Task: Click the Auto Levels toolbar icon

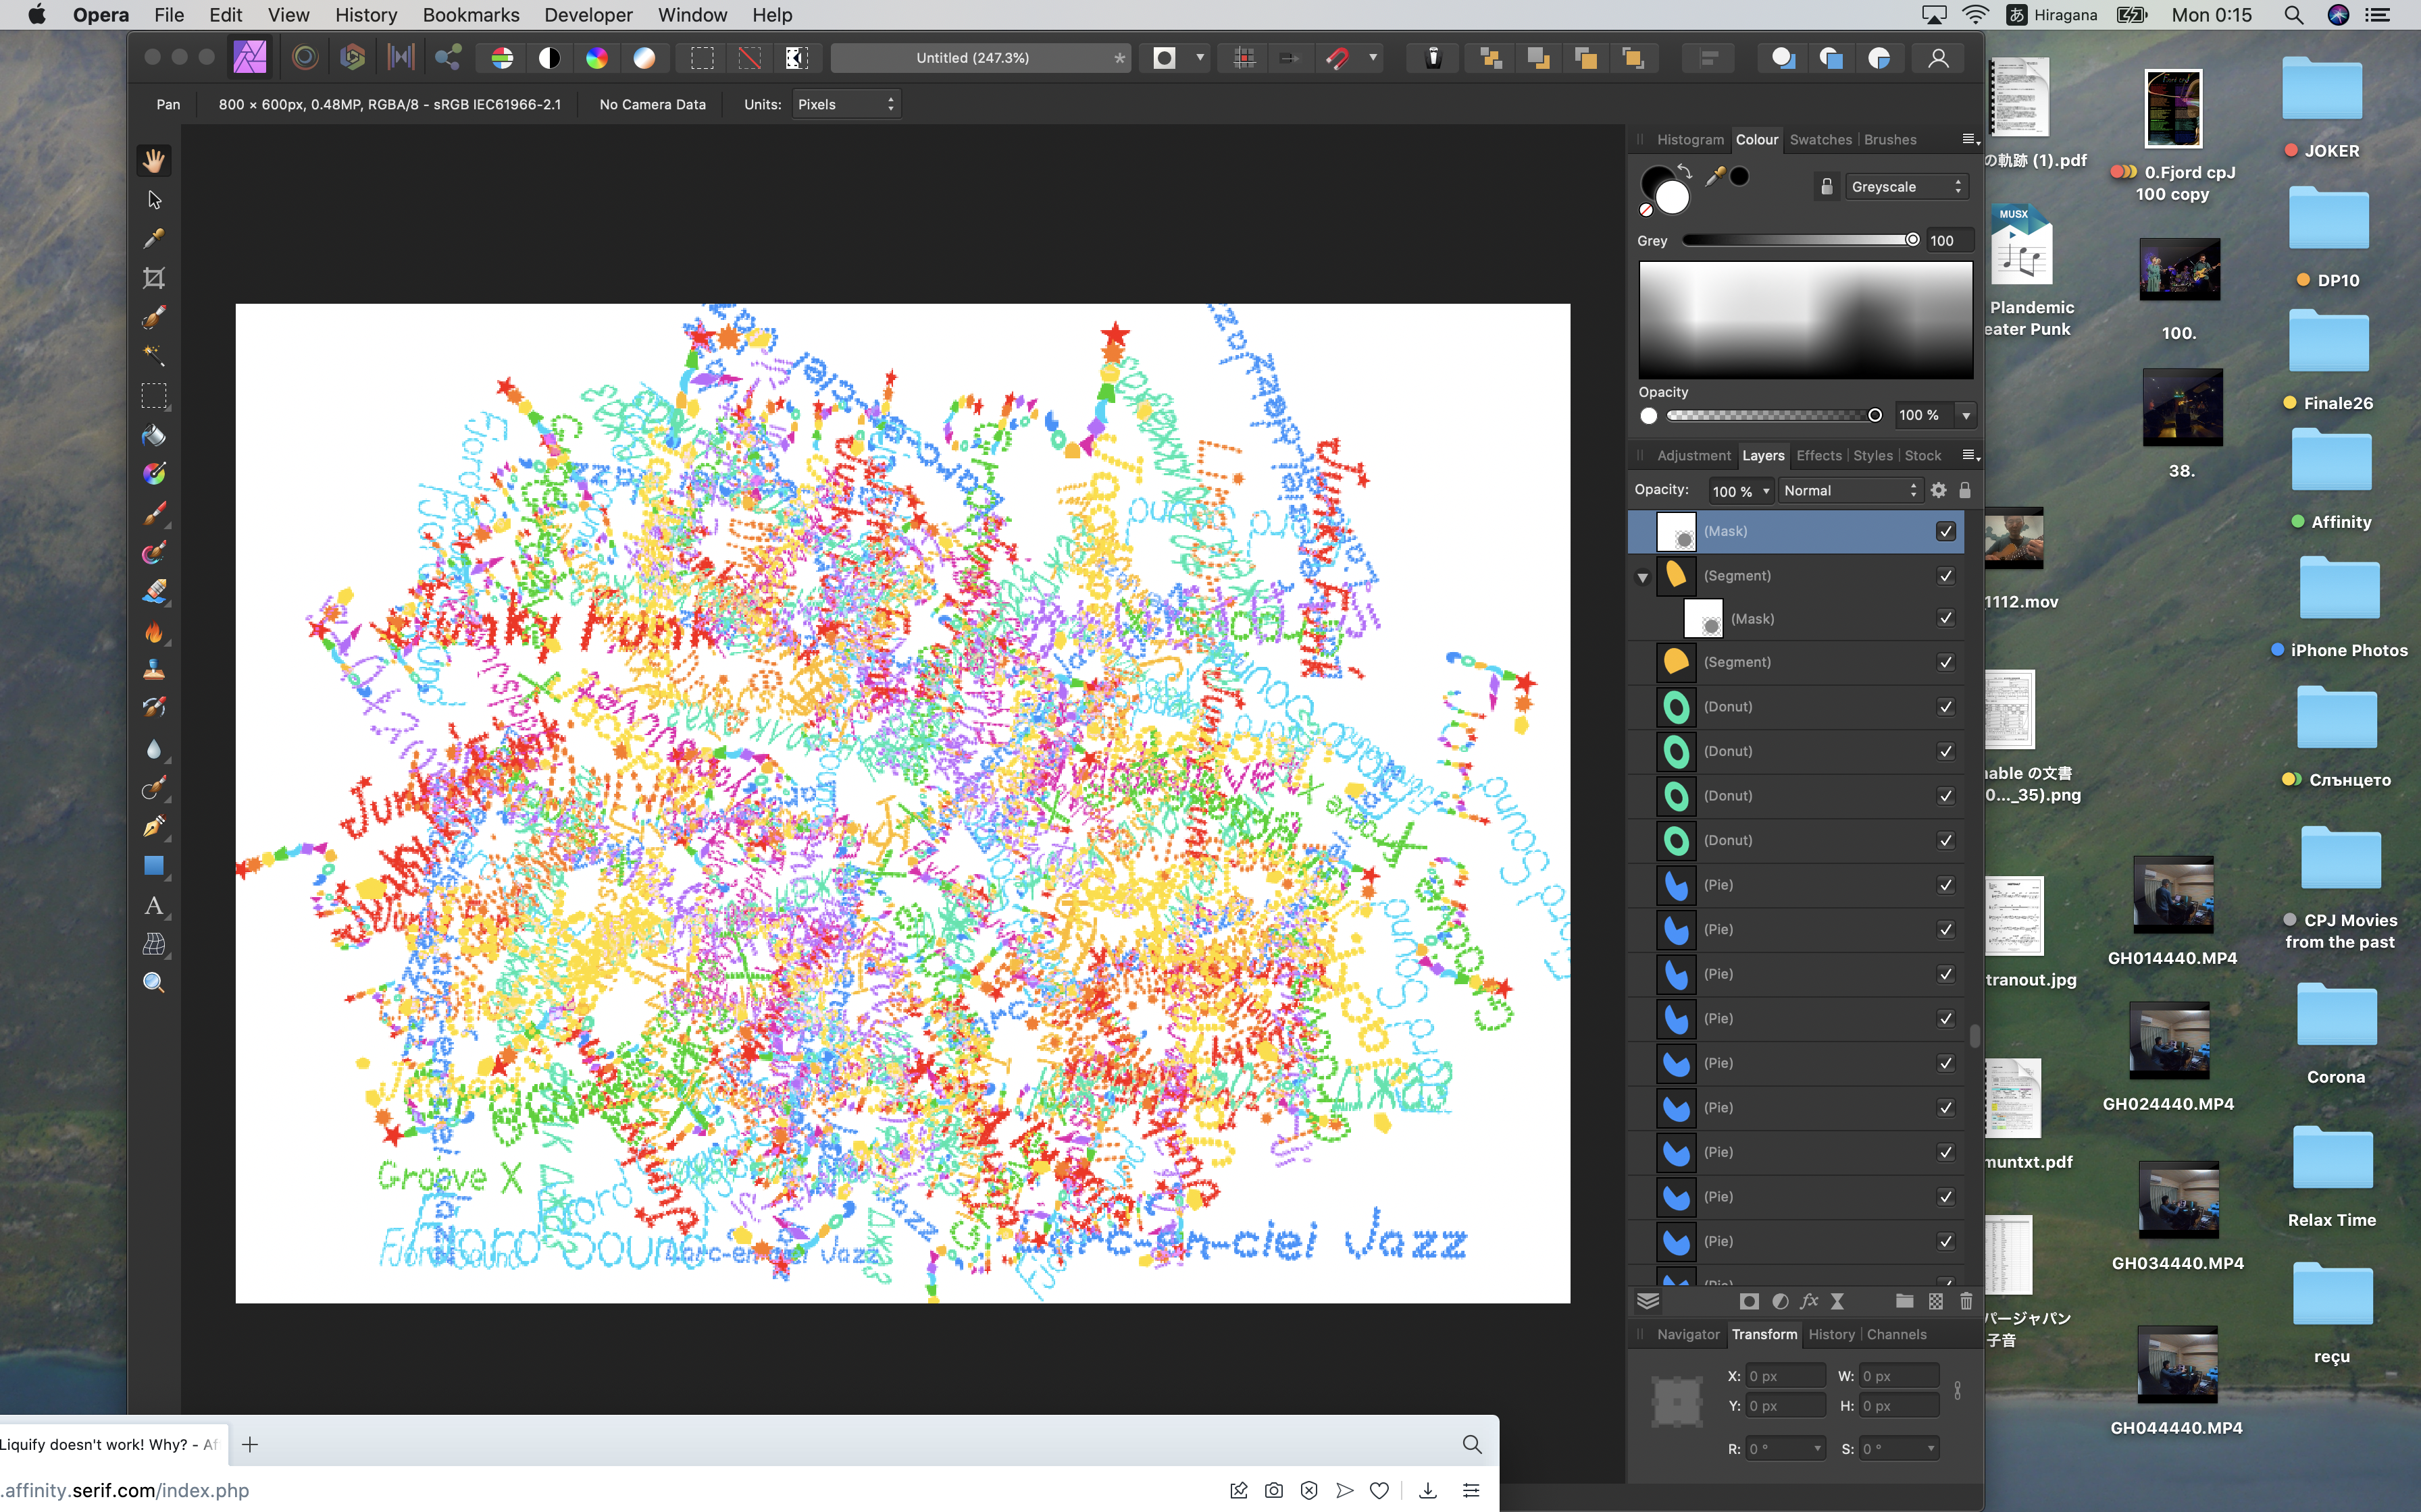Action: coord(502,58)
